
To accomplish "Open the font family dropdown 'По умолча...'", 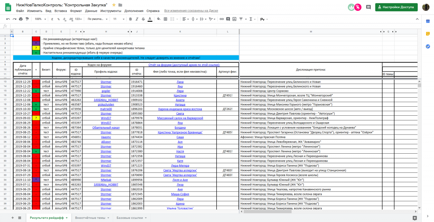I will click(97, 19).
